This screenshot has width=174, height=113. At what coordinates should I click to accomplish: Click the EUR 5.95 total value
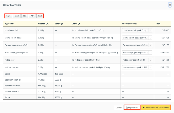point(165,60)
